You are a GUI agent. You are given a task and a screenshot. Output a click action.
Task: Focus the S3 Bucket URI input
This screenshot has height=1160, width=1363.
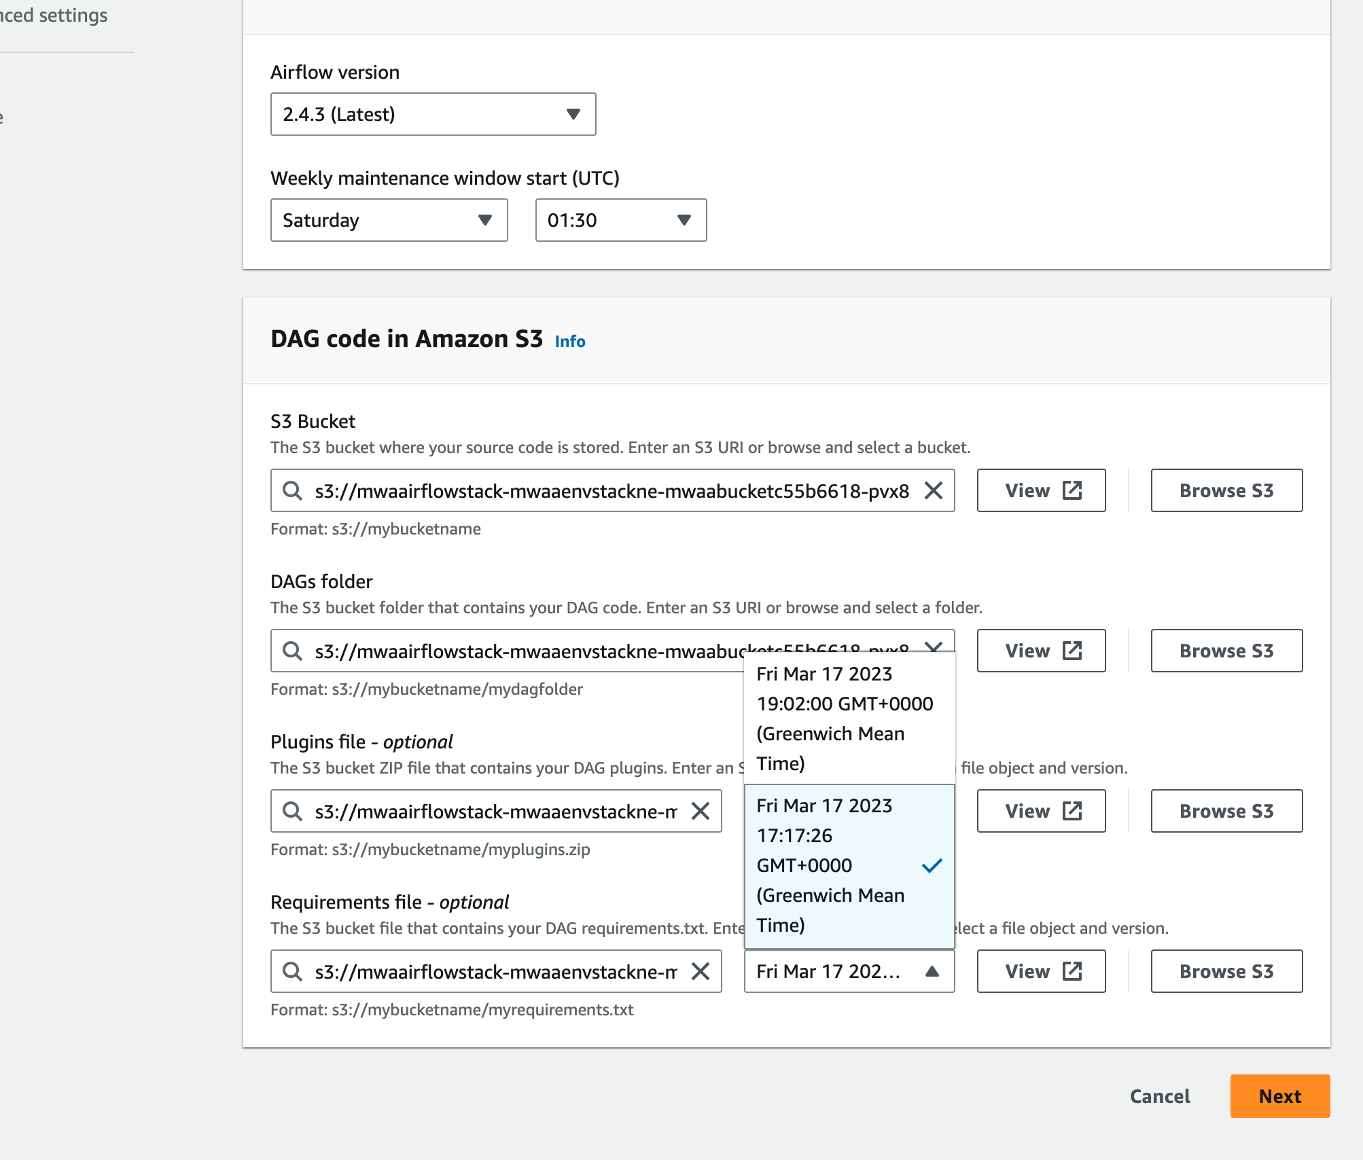click(x=612, y=490)
